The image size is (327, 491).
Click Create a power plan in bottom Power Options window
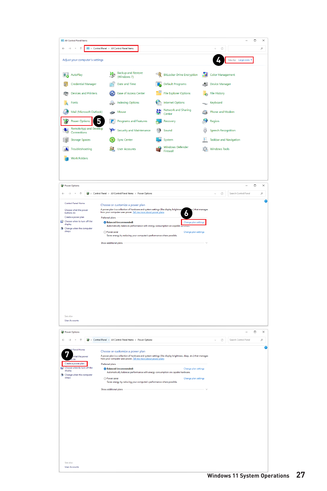pyautogui.click(x=74, y=364)
